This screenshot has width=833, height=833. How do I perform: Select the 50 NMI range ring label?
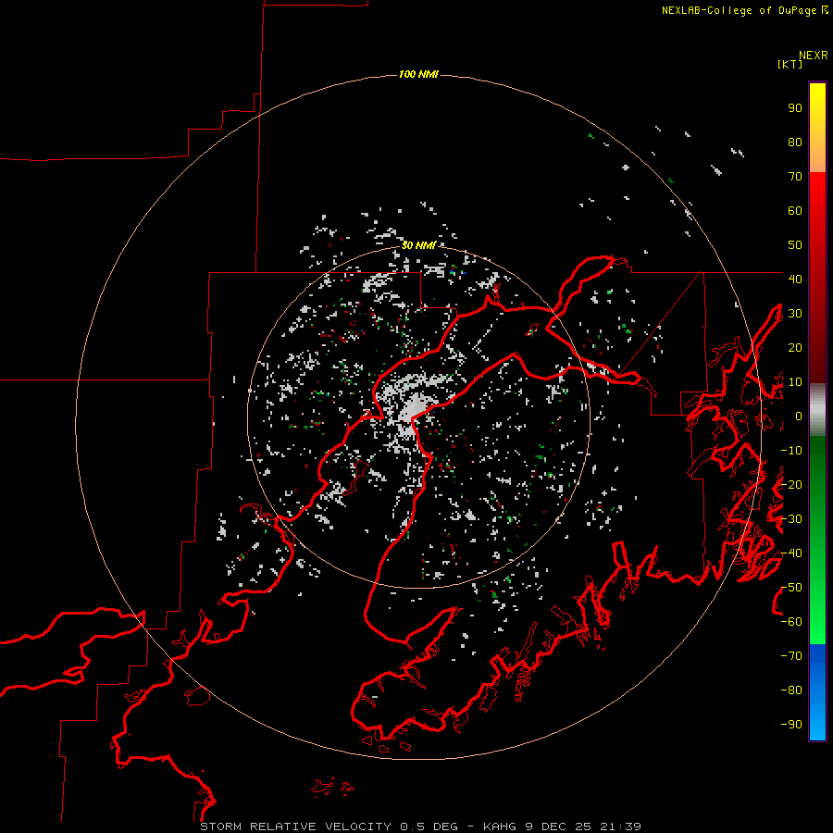click(x=418, y=245)
